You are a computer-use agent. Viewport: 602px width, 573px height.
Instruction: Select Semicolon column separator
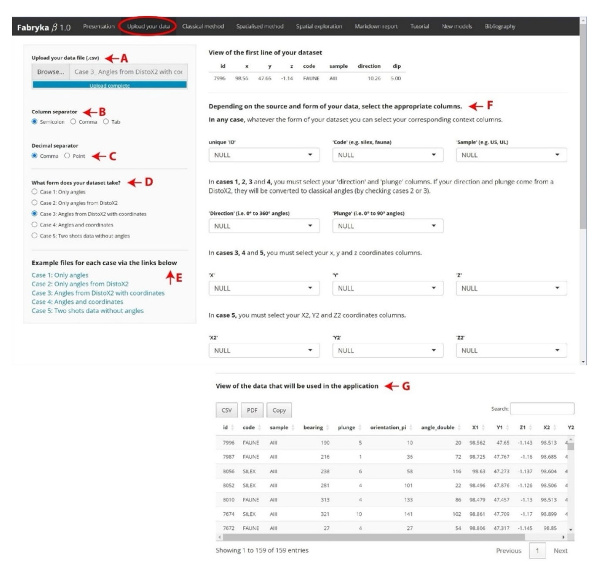click(34, 122)
